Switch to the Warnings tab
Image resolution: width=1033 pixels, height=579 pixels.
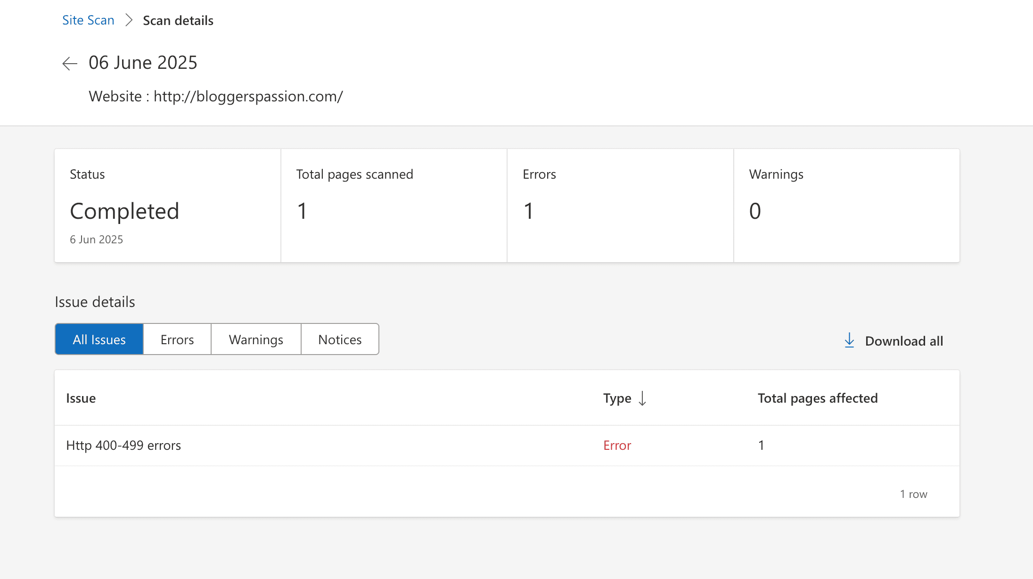256,339
